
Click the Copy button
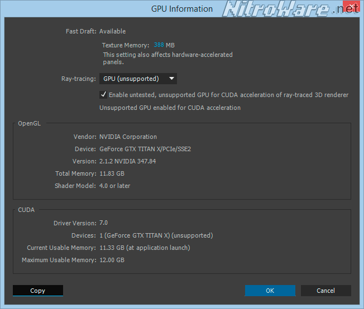tap(38, 291)
